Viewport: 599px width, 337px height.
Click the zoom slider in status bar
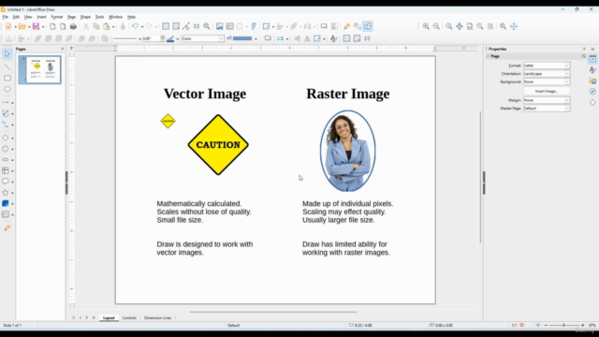click(x=563, y=325)
